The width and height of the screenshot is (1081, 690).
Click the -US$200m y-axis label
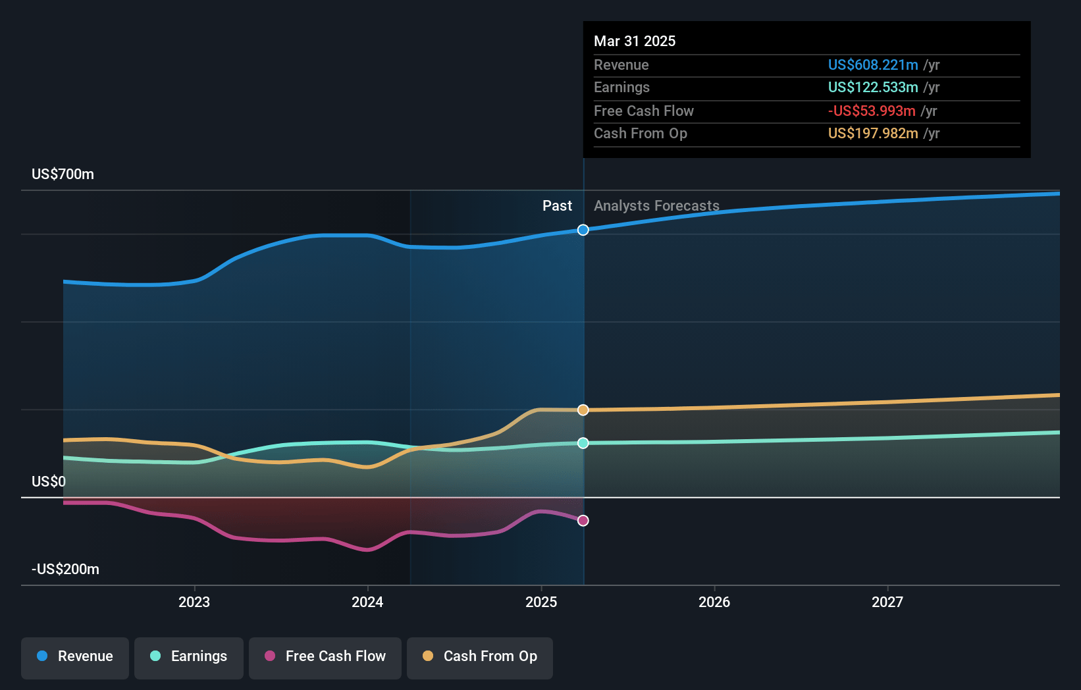point(66,570)
